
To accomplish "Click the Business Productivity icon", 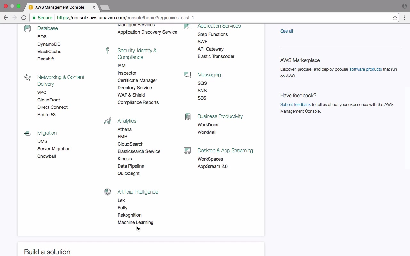I will [188, 116].
